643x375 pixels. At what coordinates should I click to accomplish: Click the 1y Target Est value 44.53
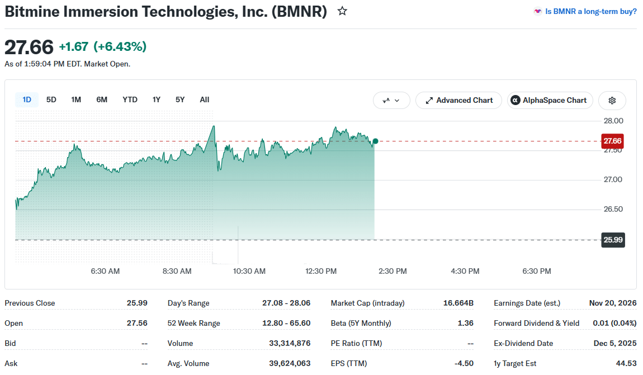click(x=626, y=363)
